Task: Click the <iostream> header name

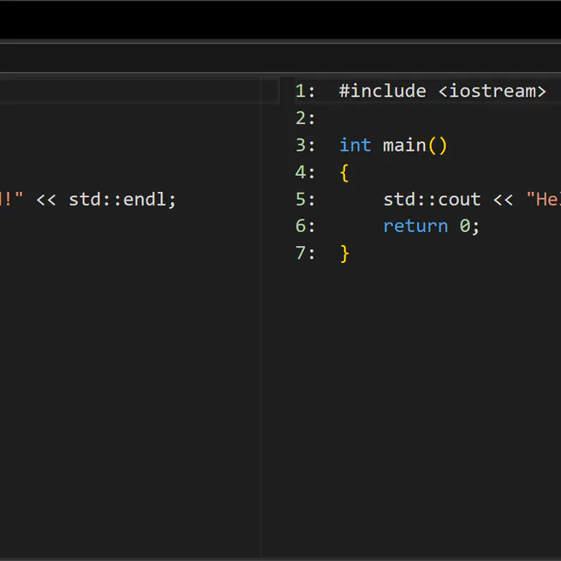Action: (492, 91)
